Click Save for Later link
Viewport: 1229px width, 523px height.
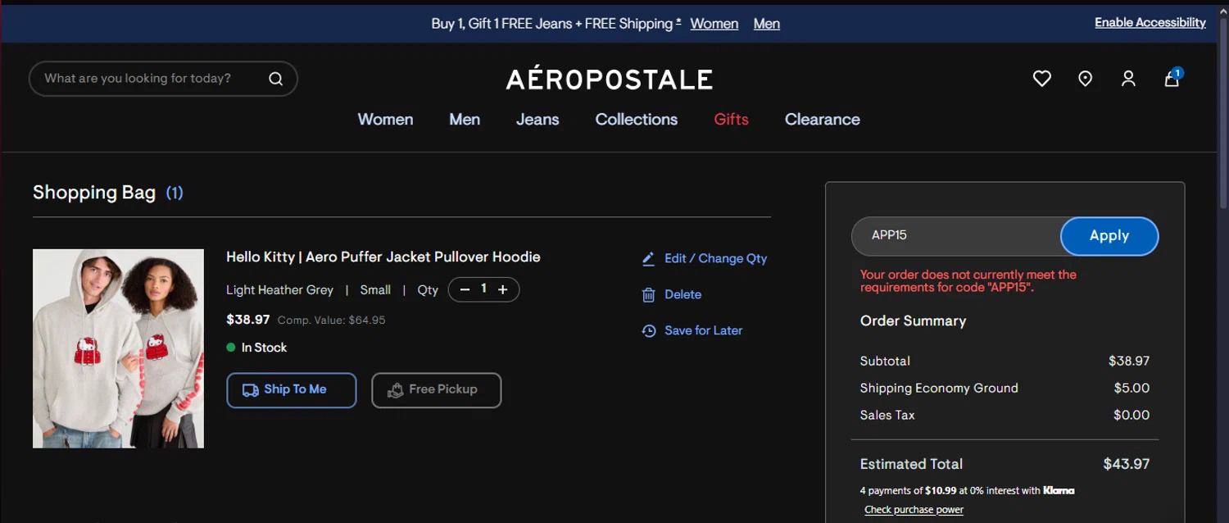[703, 330]
